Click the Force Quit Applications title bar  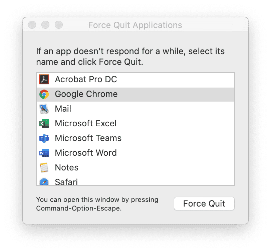click(135, 25)
